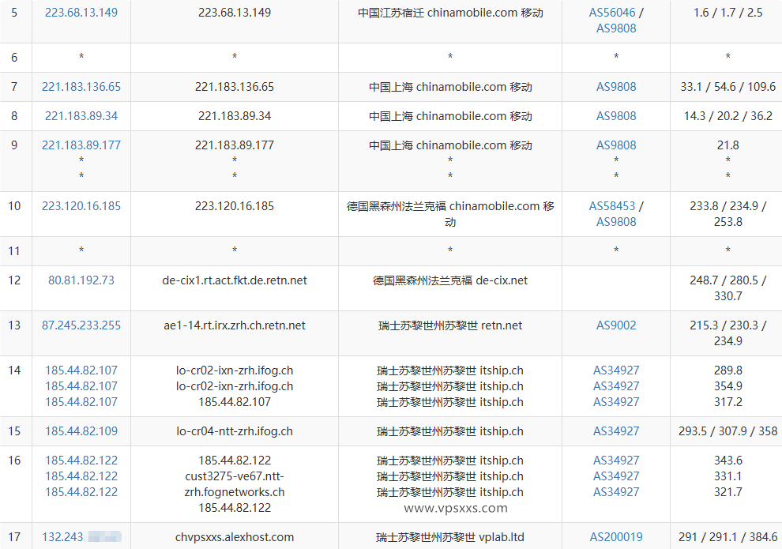Click AS9808 link in hop 8 row
782x549 pixels.
click(x=616, y=116)
